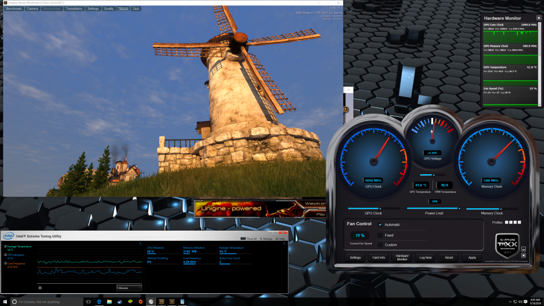Screen dimensions: 544x306
Task: Open the Windows Start menu
Action: 5,302
